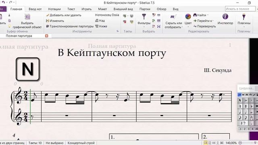This screenshot has height=145, width=258.
Task: Switch to Ввод нот ribbon tab
Action: click(x=35, y=9)
